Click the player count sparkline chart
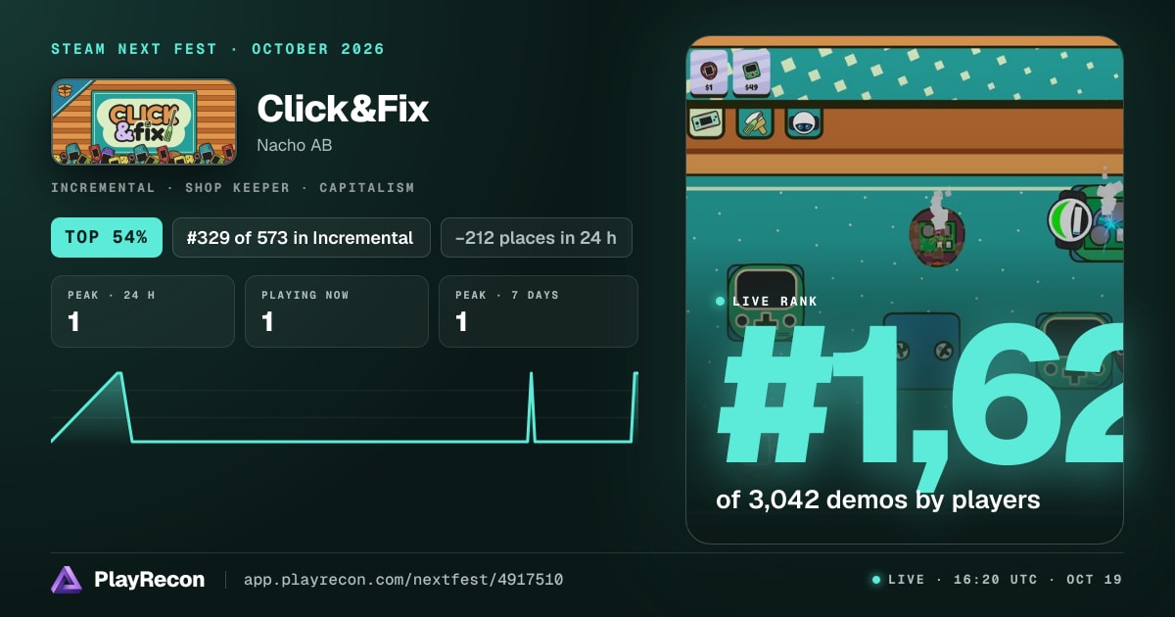Screen dimensions: 1175x617 pyautogui.click(x=345, y=407)
